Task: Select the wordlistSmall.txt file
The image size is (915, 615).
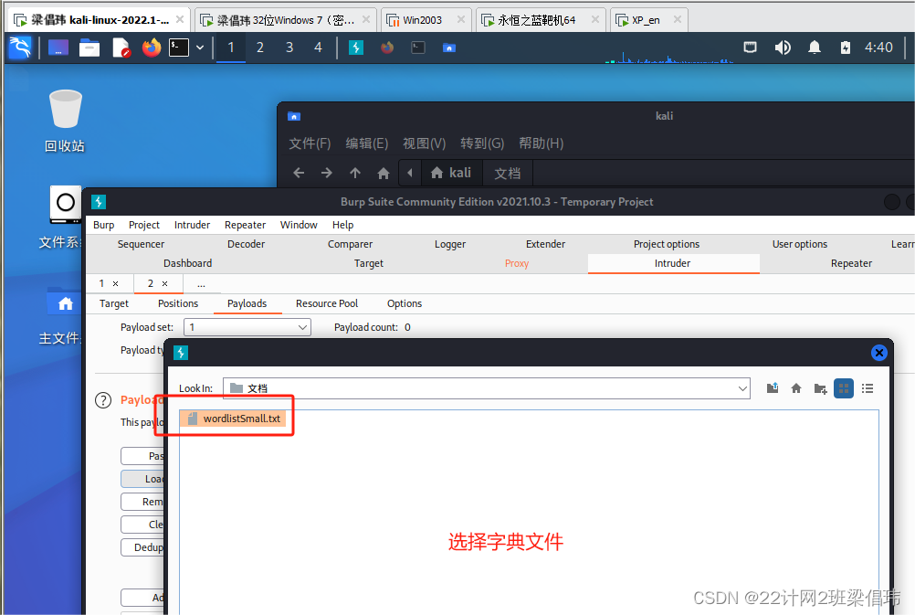Action: point(233,419)
